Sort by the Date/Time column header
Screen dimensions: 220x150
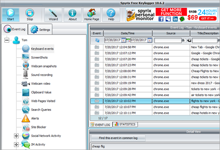(128, 33)
